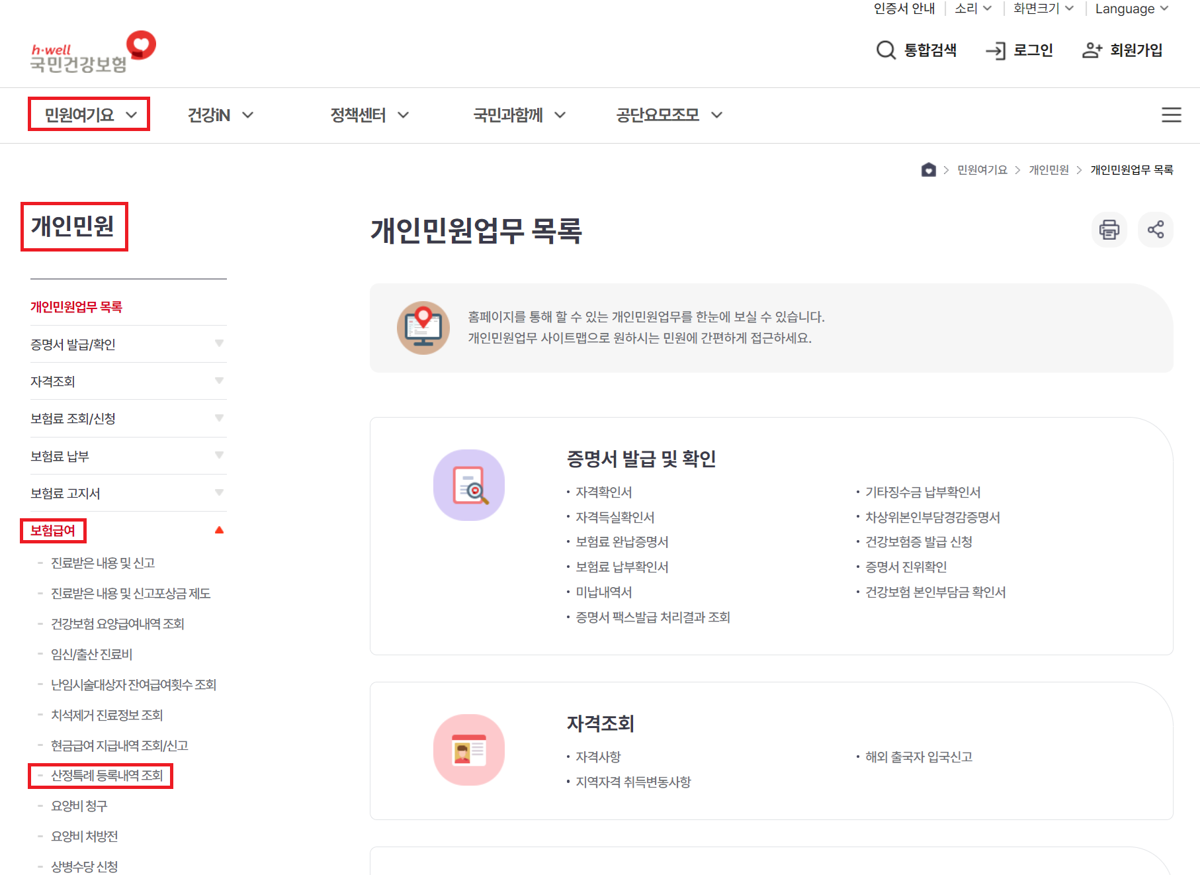This screenshot has height=875, width=1200.
Task: Open the 정책센터 main menu
Action: click(x=370, y=115)
